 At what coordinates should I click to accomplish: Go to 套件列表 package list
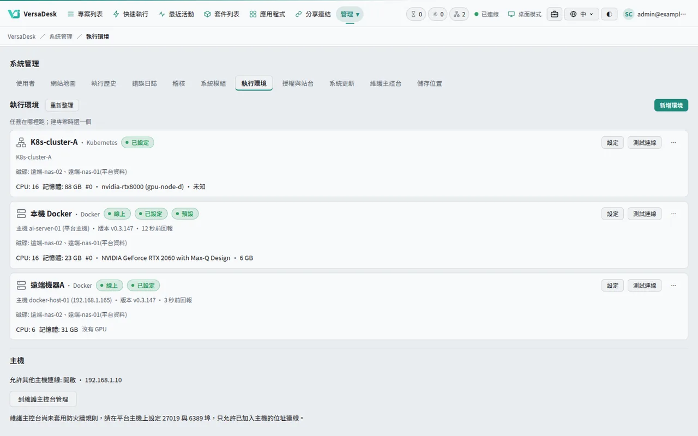pos(221,14)
